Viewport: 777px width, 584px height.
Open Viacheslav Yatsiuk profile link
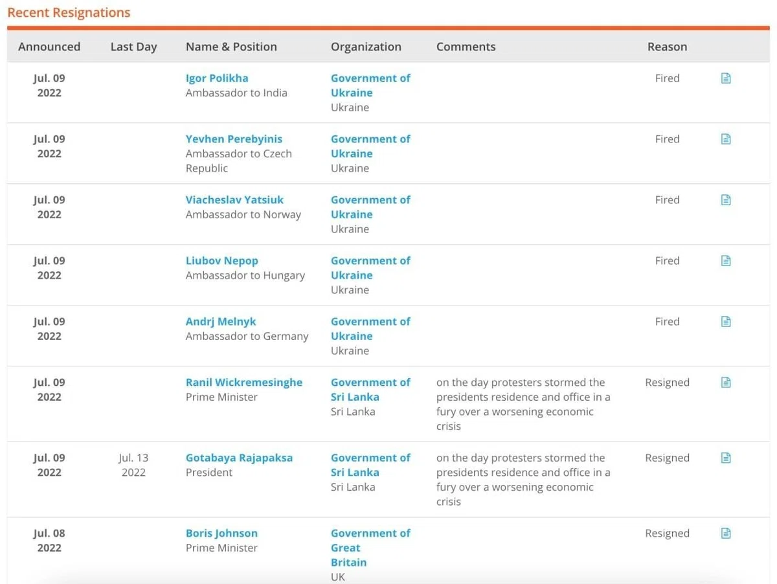click(x=234, y=200)
